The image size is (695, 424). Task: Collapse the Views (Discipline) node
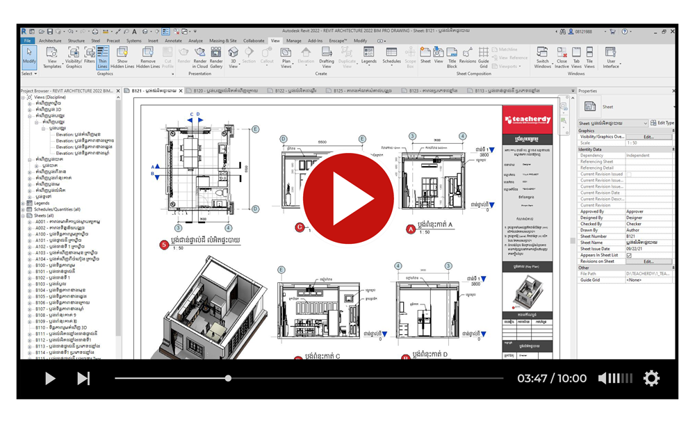coord(23,97)
